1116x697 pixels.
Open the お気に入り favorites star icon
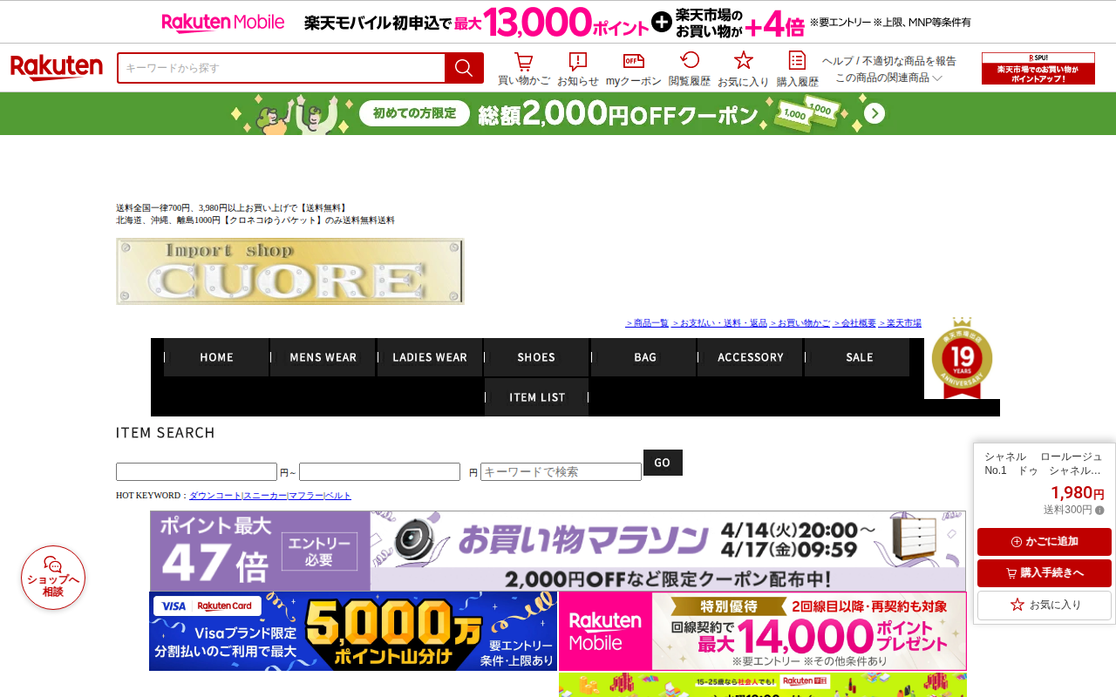[x=744, y=60]
